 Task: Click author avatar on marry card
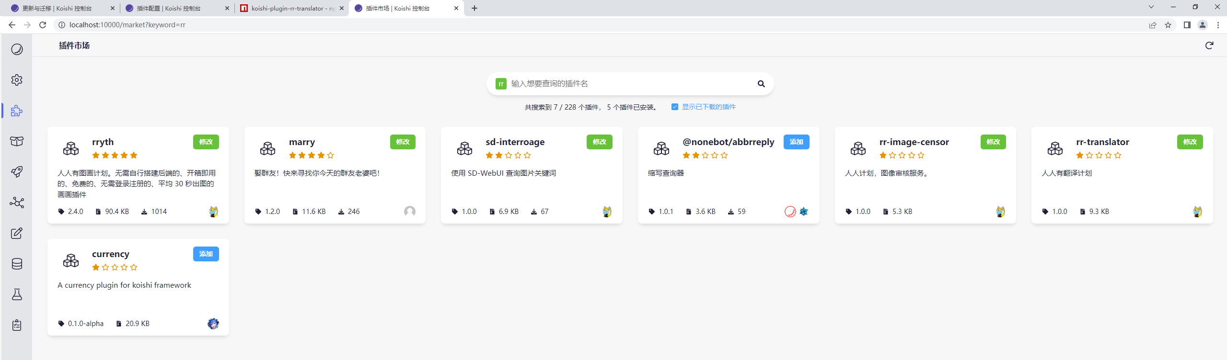tap(410, 212)
